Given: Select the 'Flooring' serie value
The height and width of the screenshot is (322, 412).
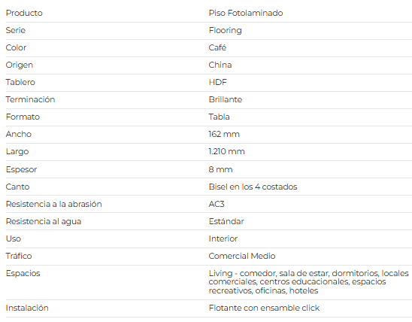Looking at the screenshot, I should [x=226, y=31].
